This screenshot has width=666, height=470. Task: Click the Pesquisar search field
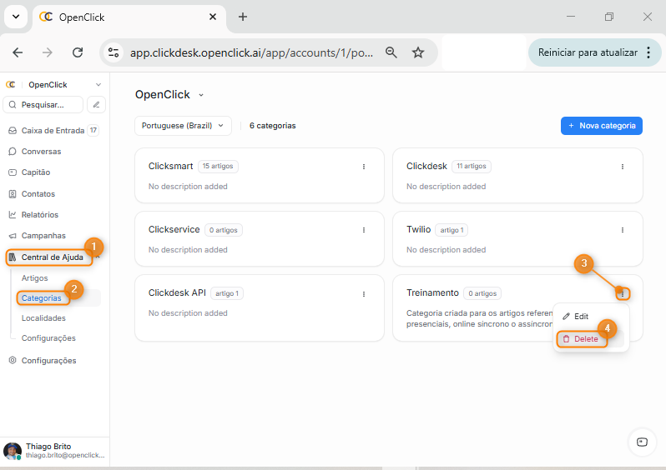(x=45, y=105)
